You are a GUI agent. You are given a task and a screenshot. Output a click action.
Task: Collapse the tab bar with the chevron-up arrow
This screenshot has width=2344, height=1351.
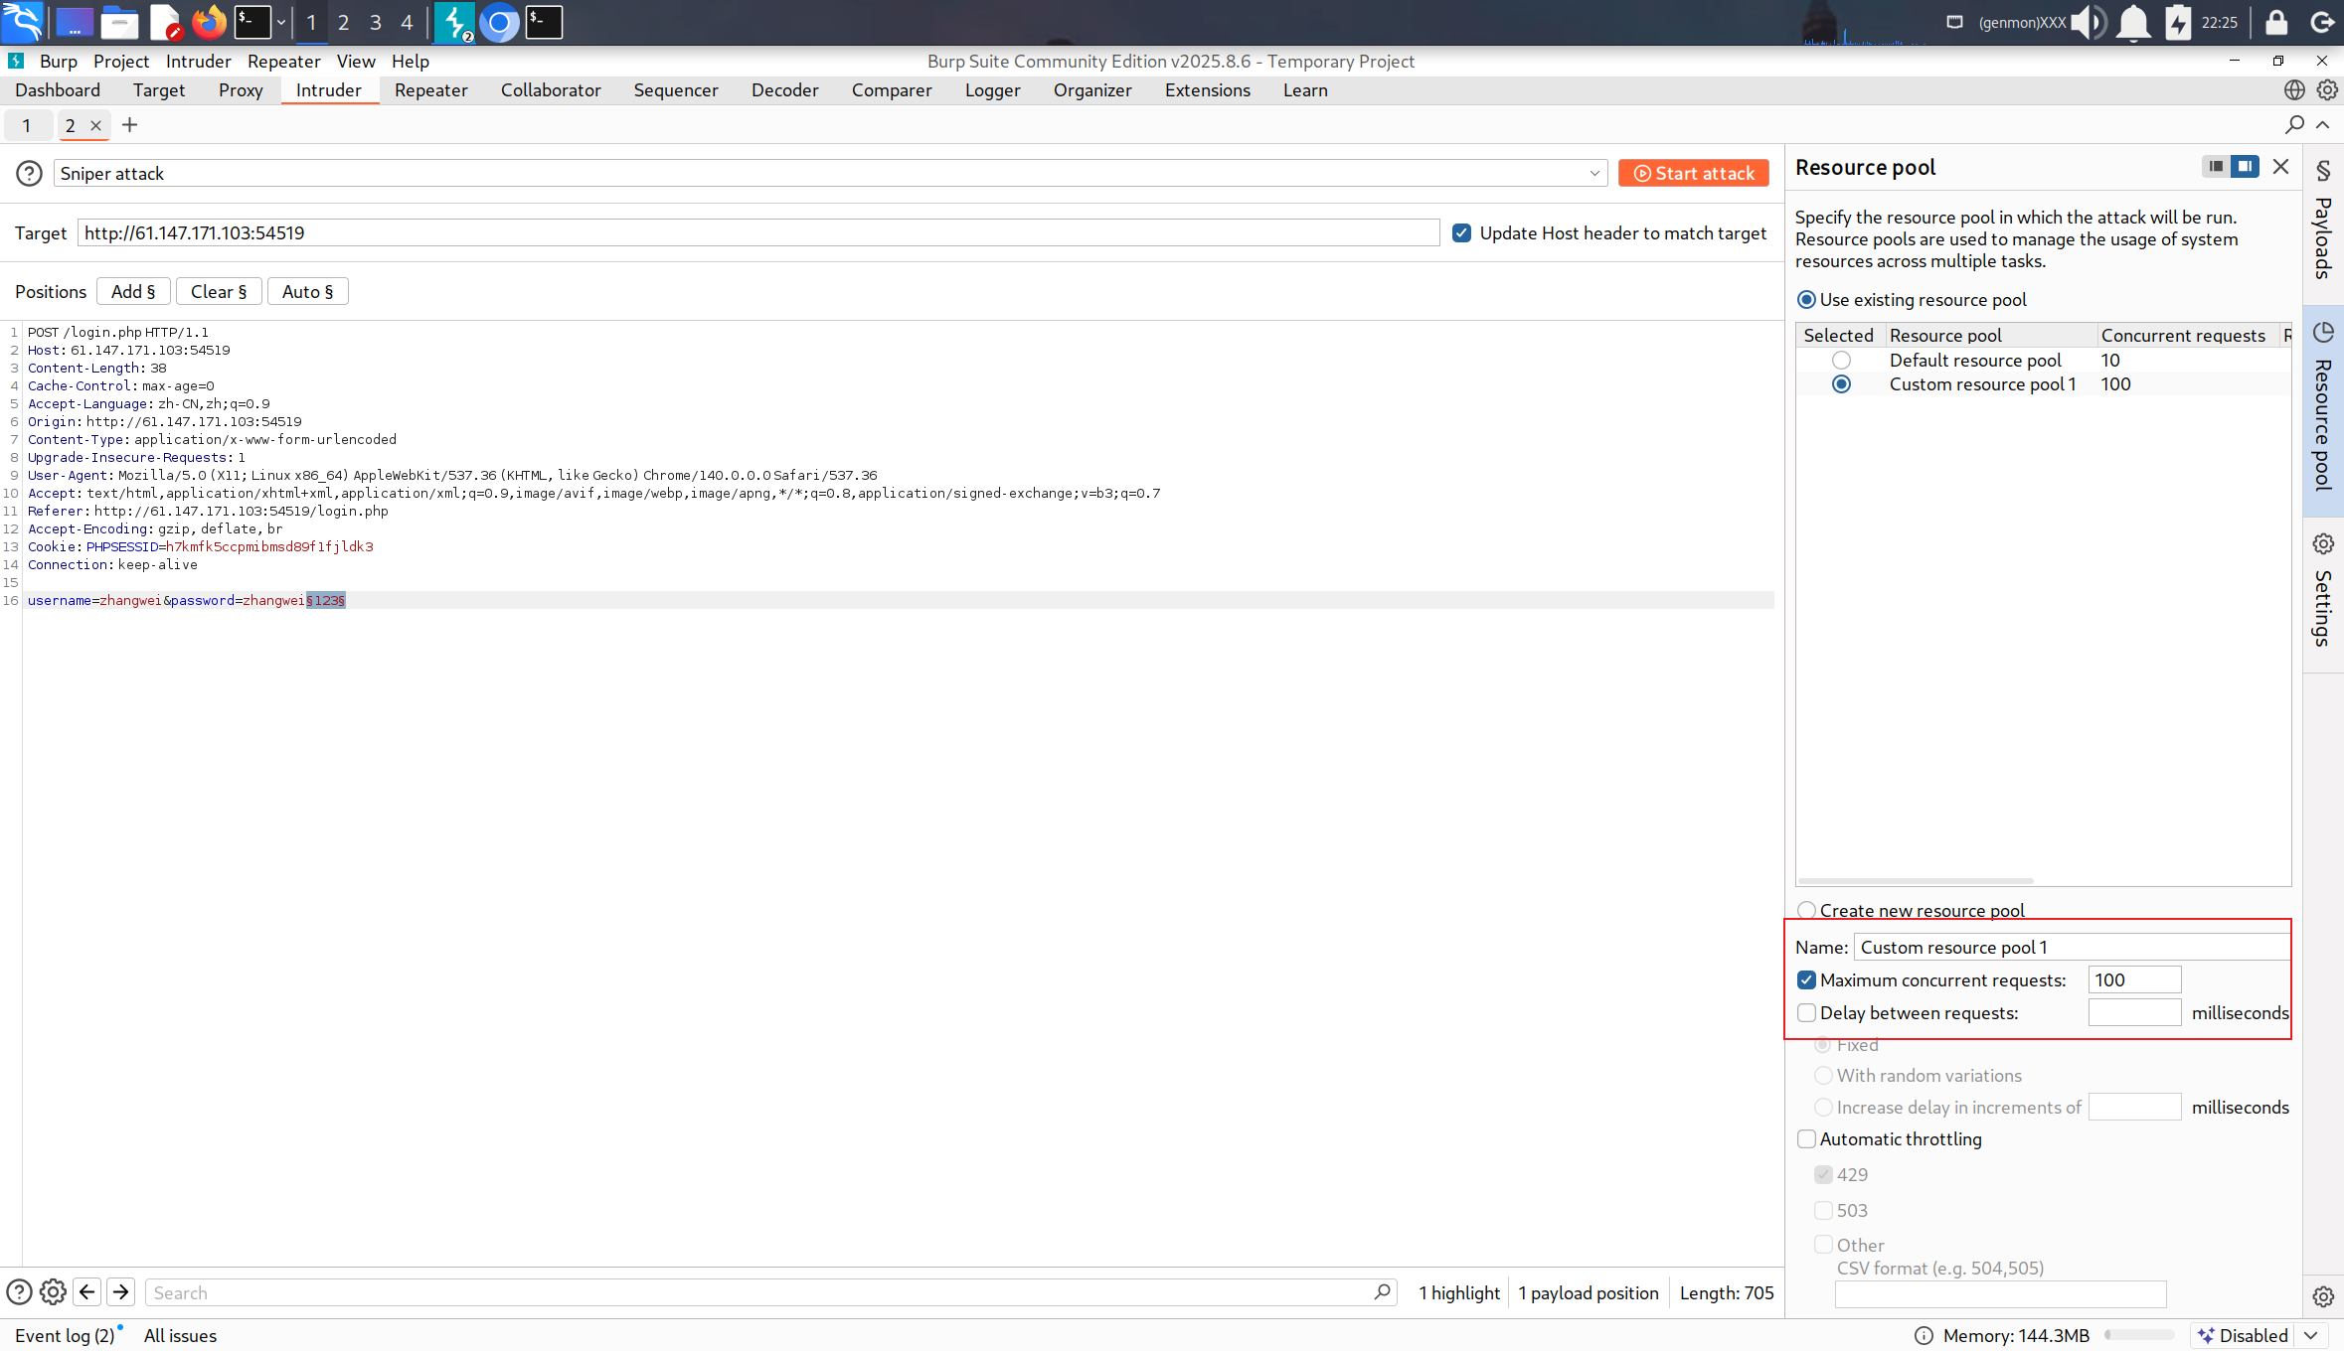tap(2323, 125)
